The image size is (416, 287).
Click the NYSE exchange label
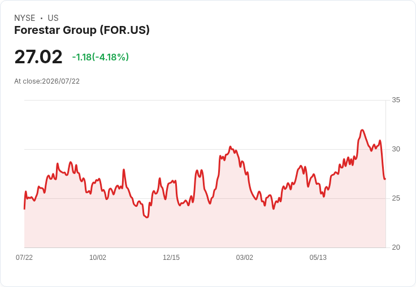25,18
